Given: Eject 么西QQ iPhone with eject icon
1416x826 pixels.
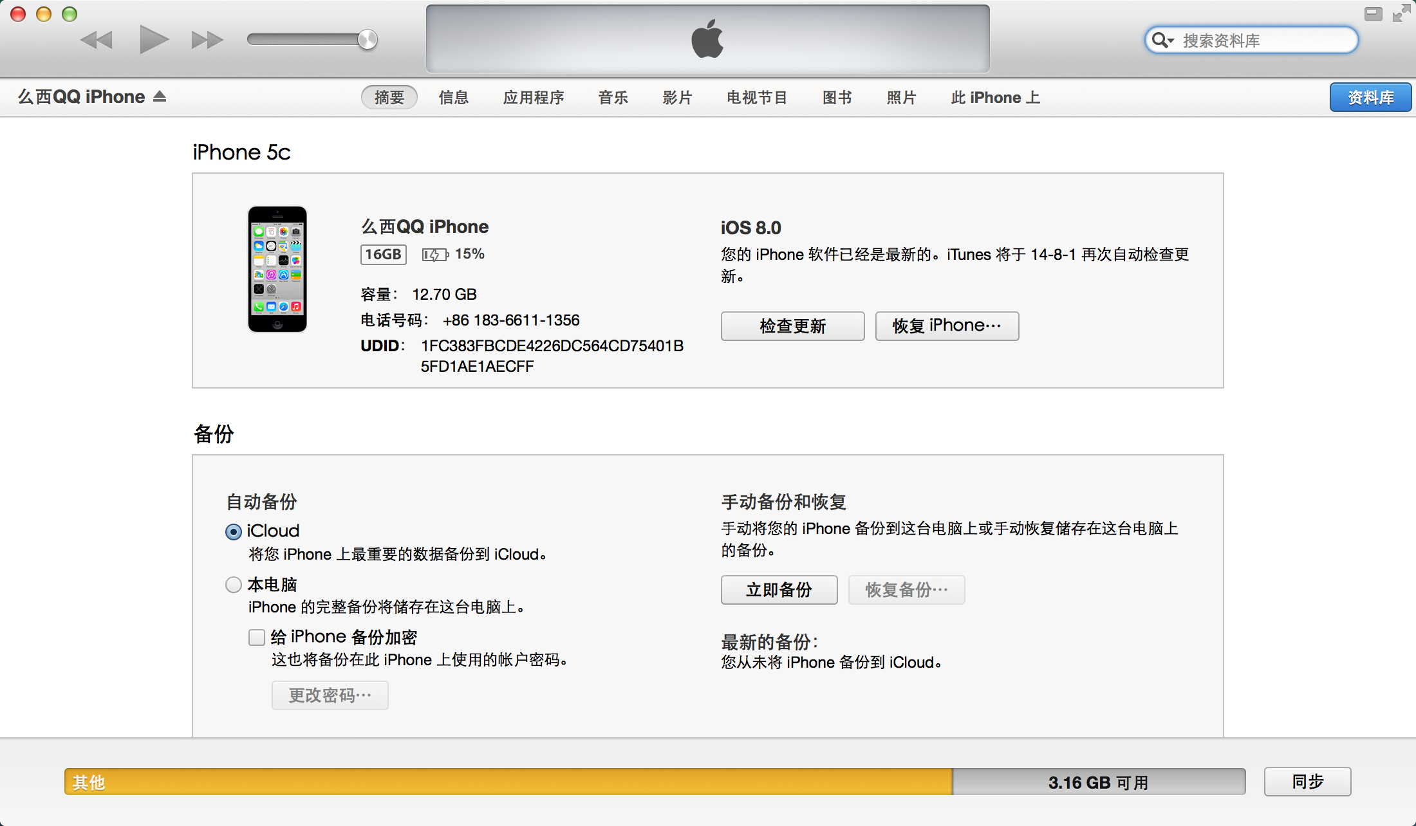Looking at the screenshot, I should [160, 96].
